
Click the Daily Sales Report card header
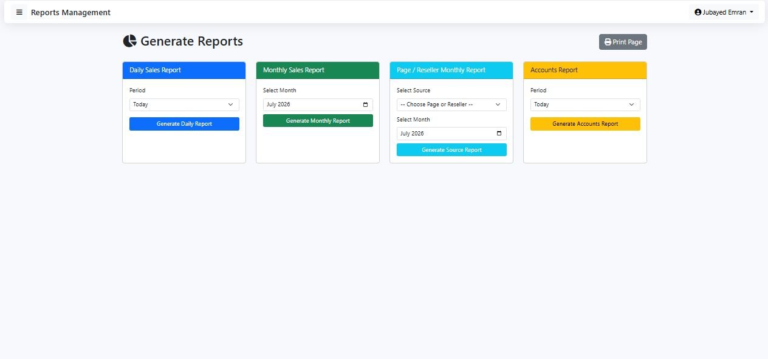(184, 70)
